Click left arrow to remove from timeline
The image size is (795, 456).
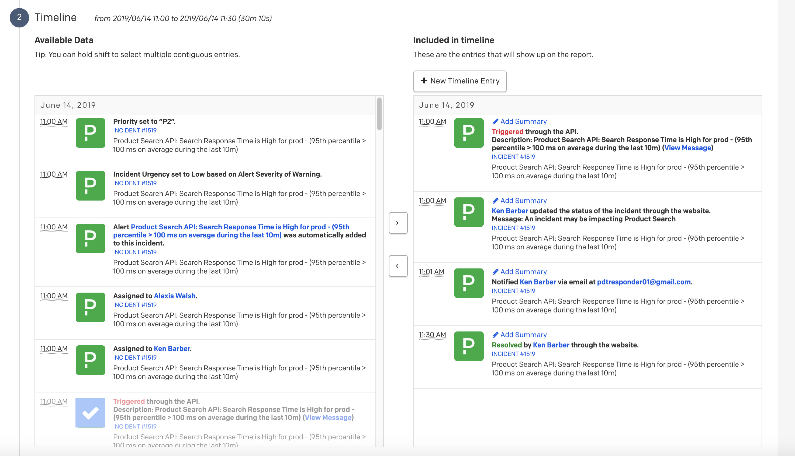(398, 266)
